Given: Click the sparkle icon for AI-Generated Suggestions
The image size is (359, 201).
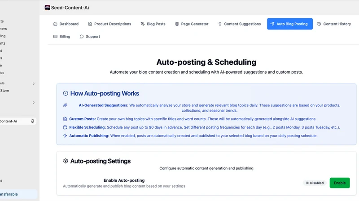Looking at the screenshot, I should [x=65, y=105].
